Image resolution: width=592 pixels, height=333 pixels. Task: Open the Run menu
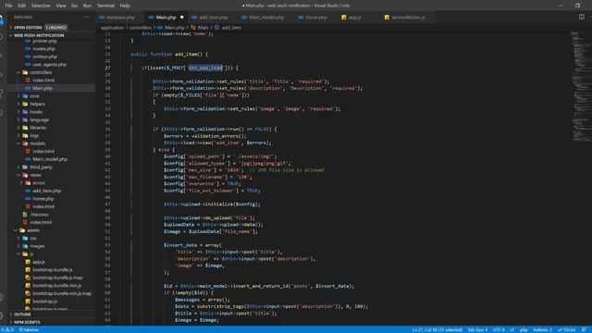point(87,6)
